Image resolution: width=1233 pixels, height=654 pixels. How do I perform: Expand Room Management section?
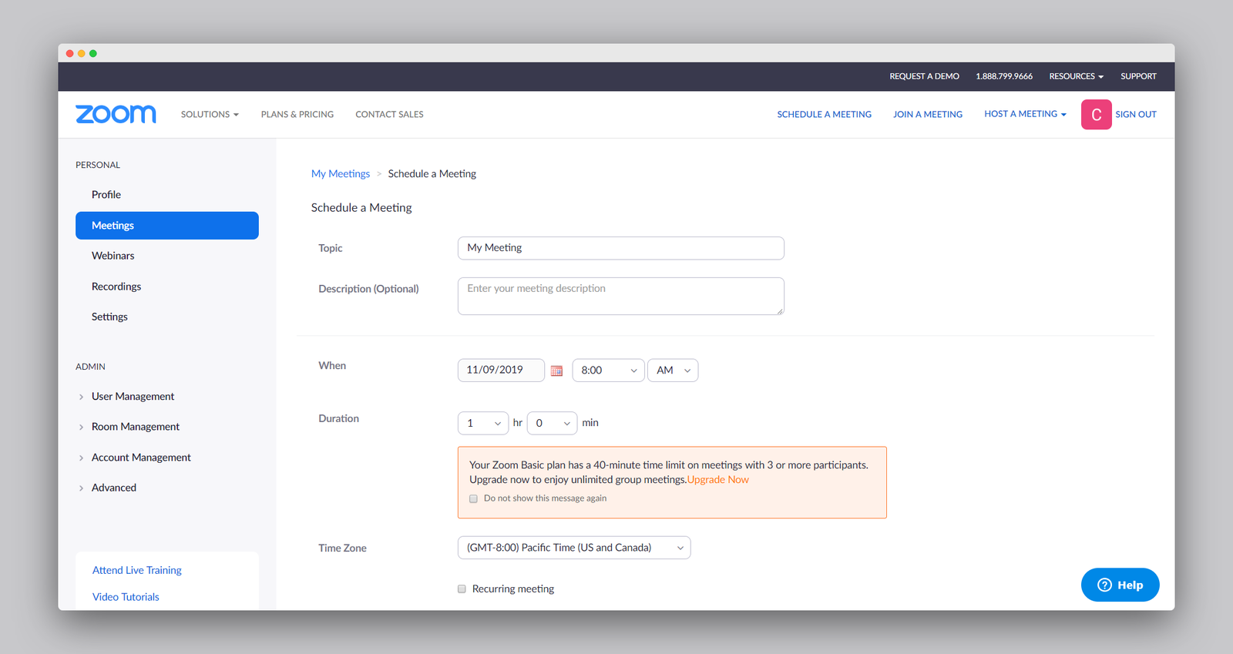pos(136,427)
